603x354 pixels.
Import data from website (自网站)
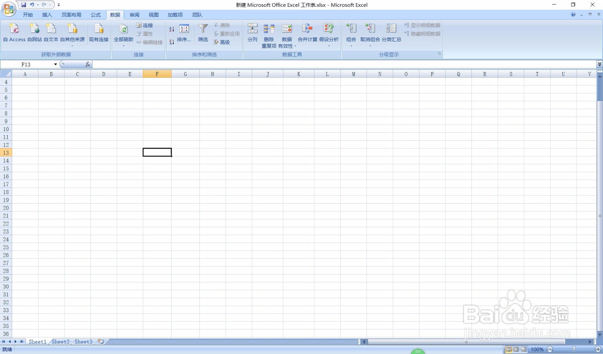[x=34, y=32]
